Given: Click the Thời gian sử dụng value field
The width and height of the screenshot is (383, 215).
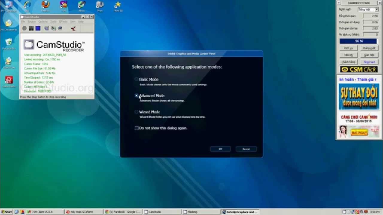Looking at the screenshot, I should (371, 22).
